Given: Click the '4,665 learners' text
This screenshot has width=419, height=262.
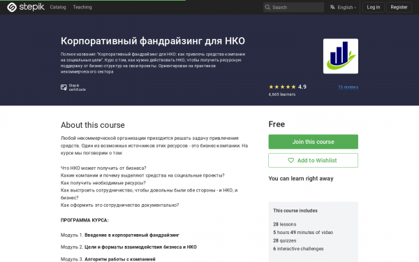Looking at the screenshot, I should (282, 94).
